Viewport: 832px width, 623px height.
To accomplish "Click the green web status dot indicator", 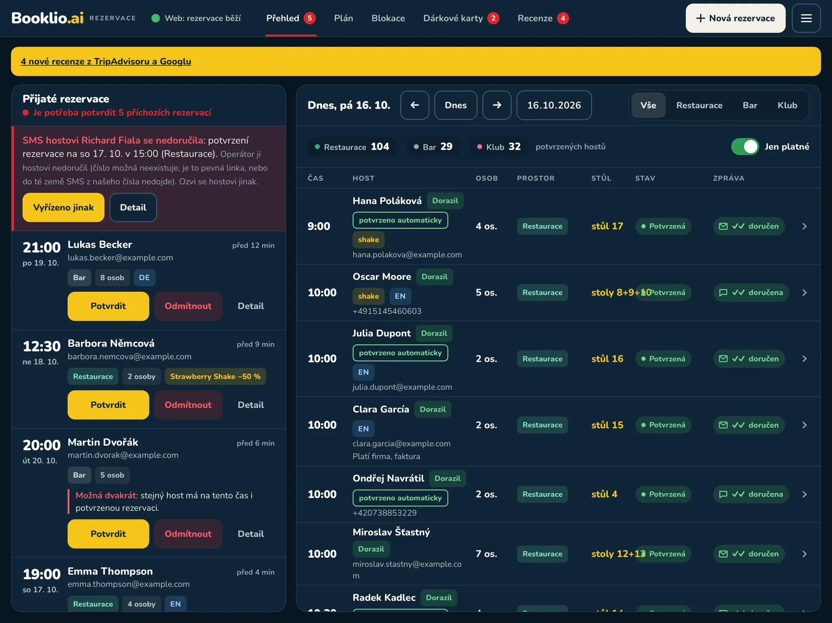I will [x=155, y=18].
